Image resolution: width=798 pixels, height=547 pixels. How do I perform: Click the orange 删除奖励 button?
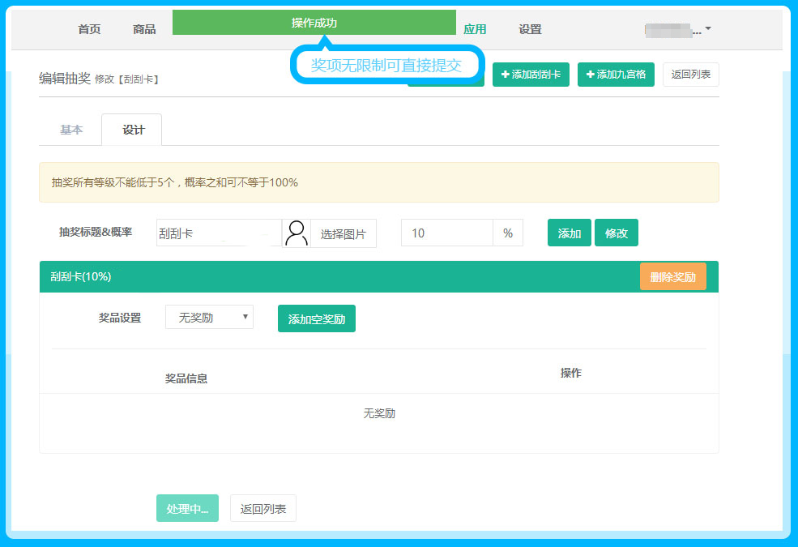[672, 276]
